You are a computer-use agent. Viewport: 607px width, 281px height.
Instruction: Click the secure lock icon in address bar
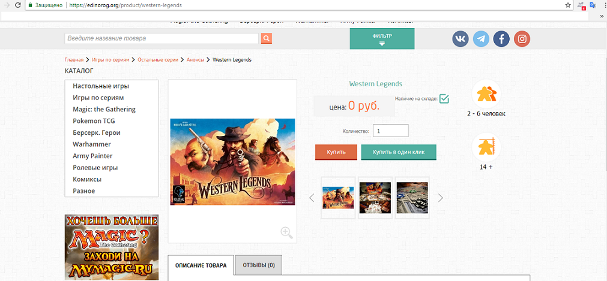[30, 5]
